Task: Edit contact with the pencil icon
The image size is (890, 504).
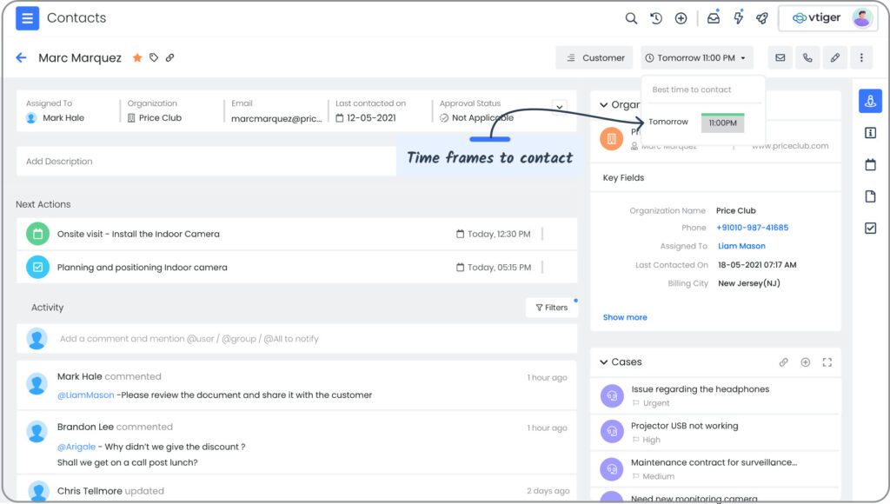Action: tap(834, 58)
